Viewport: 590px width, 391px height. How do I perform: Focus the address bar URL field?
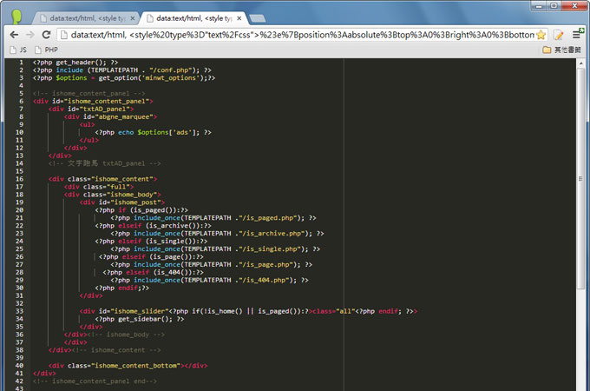point(303,35)
